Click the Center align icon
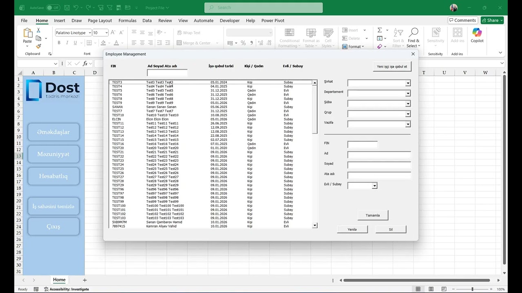The image size is (522, 293). (x=142, y=43)
